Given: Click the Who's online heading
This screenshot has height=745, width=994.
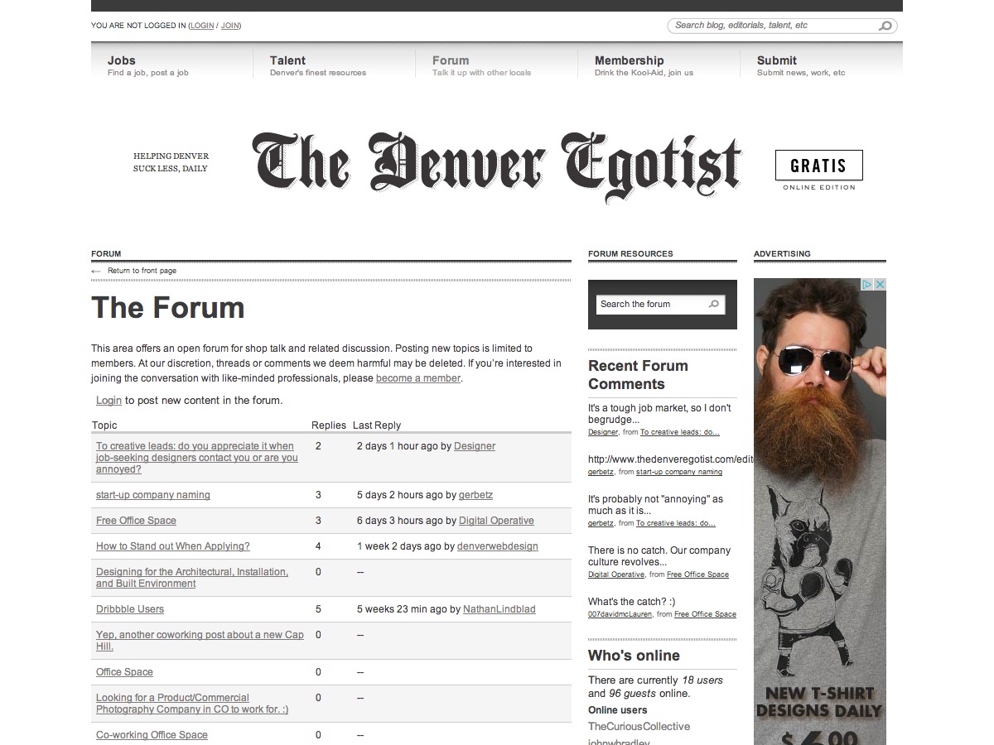Looking at the screenshot, I should pos(634,656).
